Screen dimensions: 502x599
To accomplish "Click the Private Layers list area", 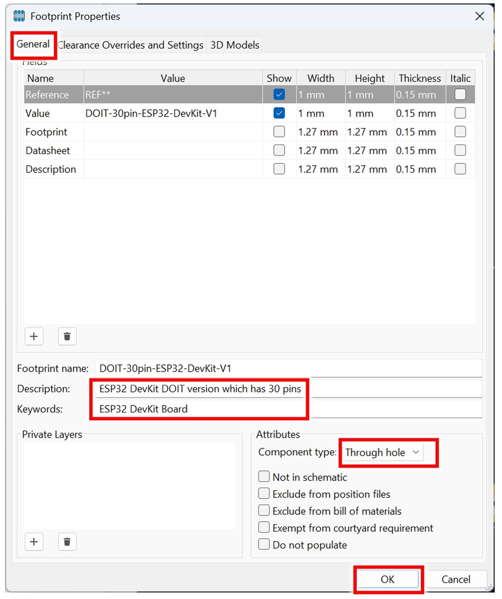I will pos(129,486).
